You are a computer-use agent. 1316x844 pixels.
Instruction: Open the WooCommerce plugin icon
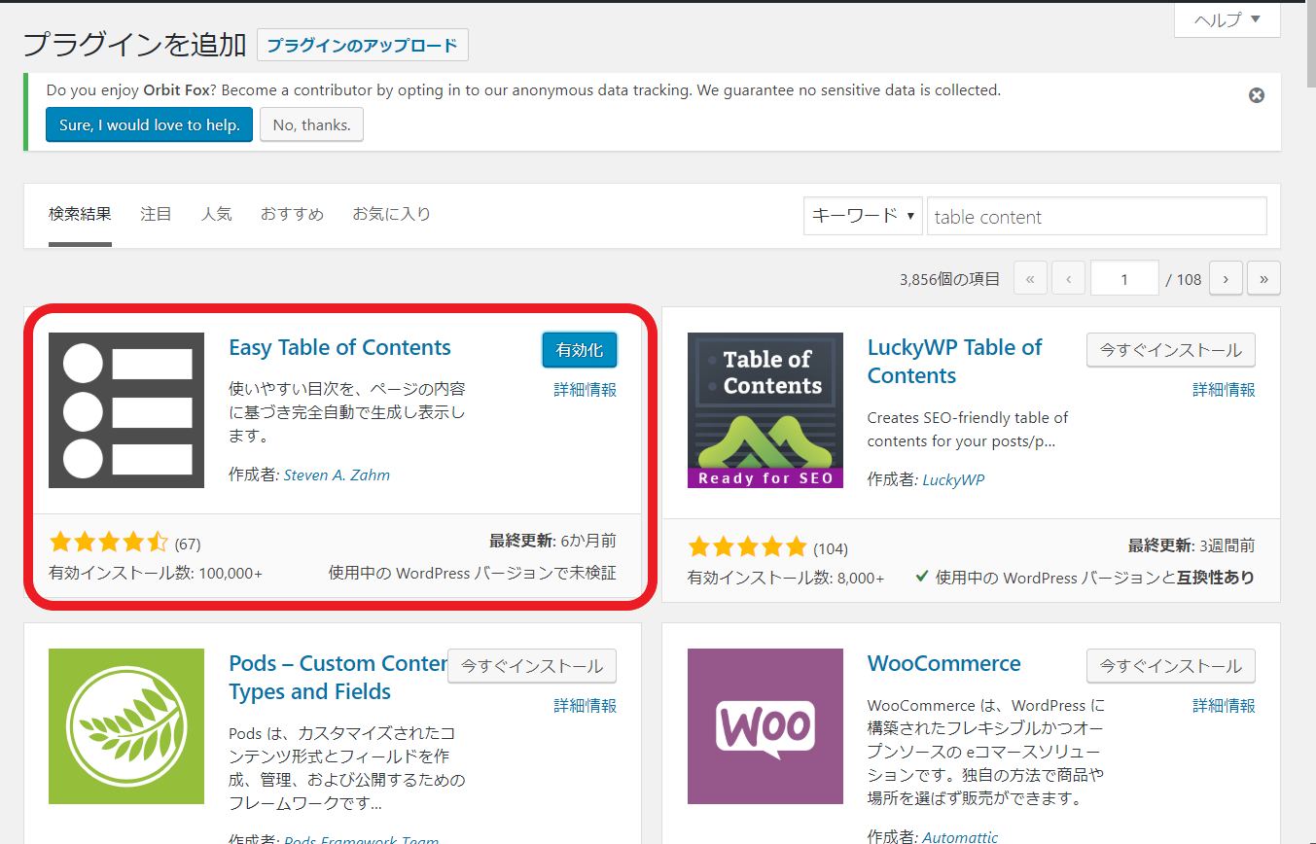(765, 726)
